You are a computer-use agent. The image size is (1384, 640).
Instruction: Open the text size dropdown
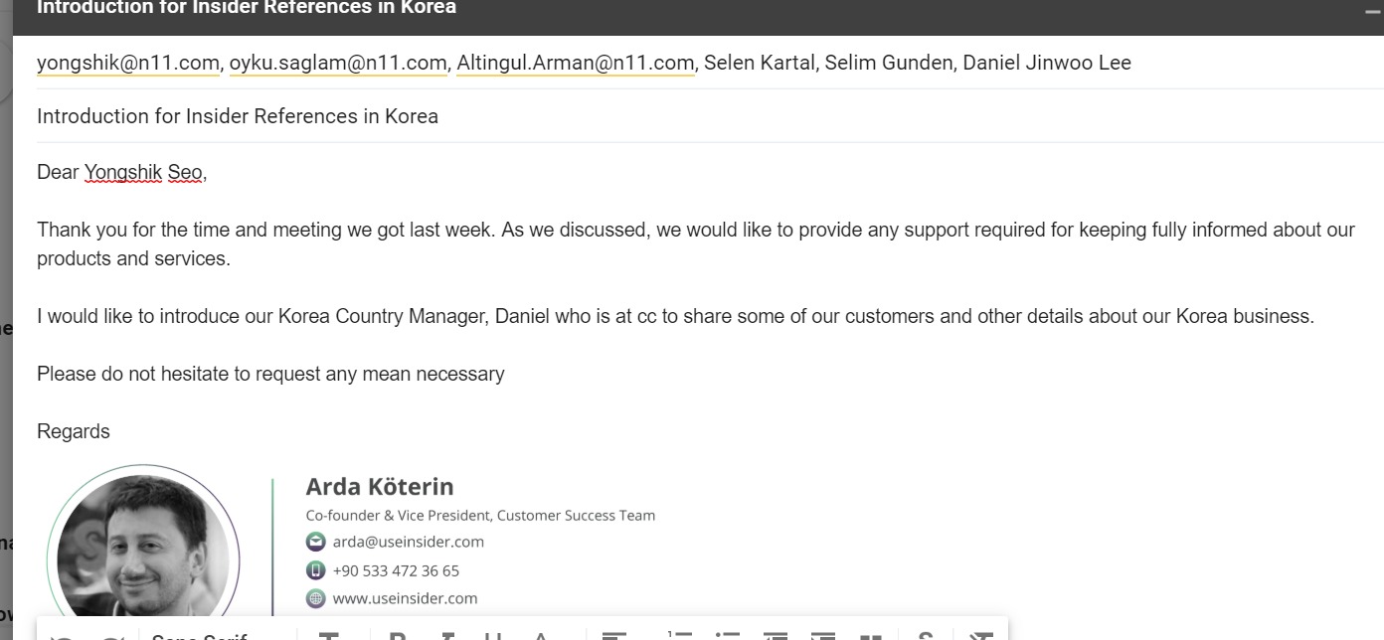pyautogui.click(x=329, y=637)
